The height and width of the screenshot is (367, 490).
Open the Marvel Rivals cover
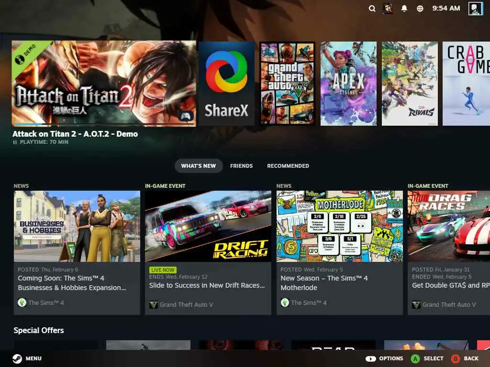(410, 84)
